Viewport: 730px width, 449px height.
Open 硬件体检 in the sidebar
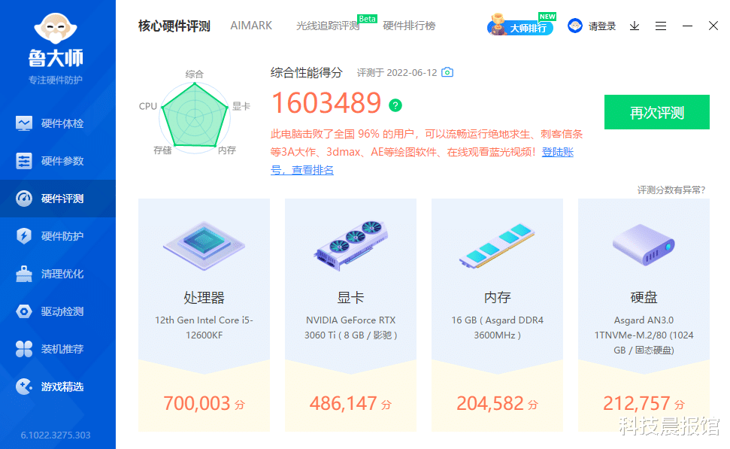pyautogui.click(x=58, y=123)
